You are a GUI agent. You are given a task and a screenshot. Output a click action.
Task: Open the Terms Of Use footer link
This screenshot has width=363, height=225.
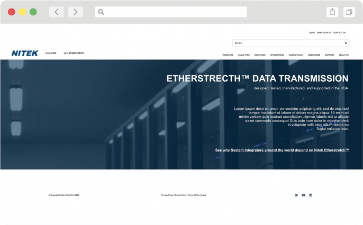pos(194,195)
